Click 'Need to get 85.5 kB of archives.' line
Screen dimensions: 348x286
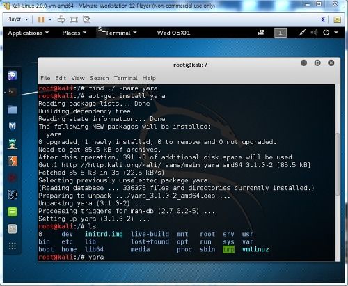click(x=100, y=150)
